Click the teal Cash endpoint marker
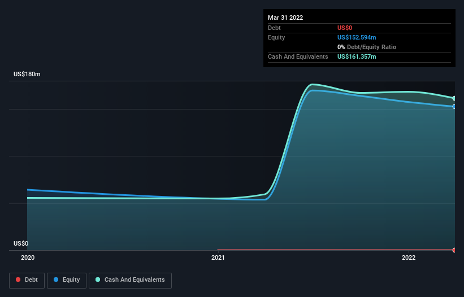Screen dimensions: 464x297 [454, 98]
